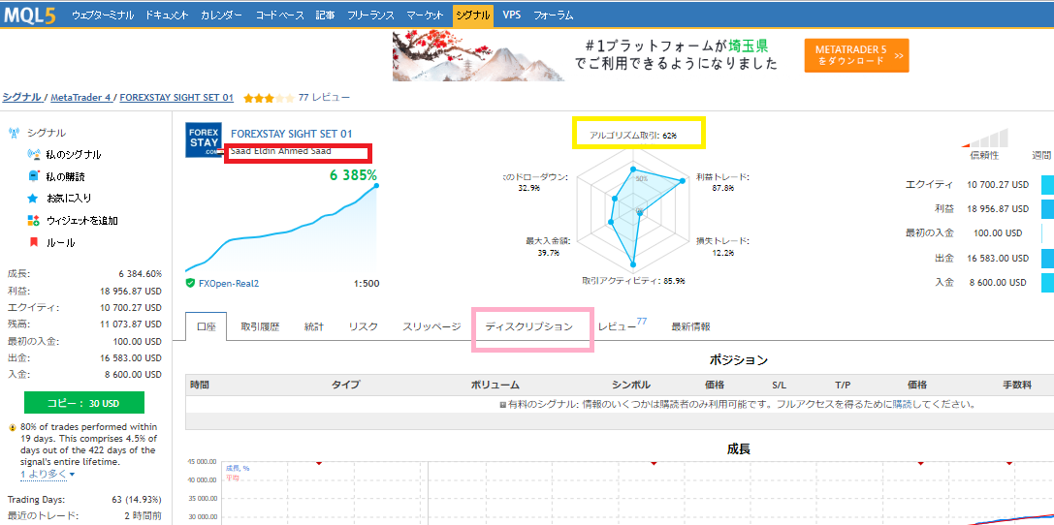Click the ウィジェットを追加 widget icon
Image resolution: width=1054 pixels, height=525 pixels.
[x=34, y=220]
